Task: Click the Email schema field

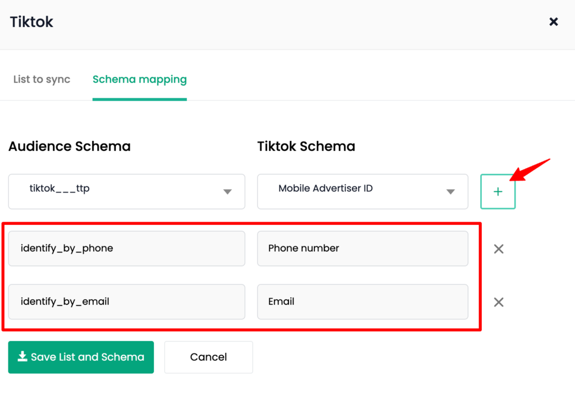Action: (x=362, y=301)
